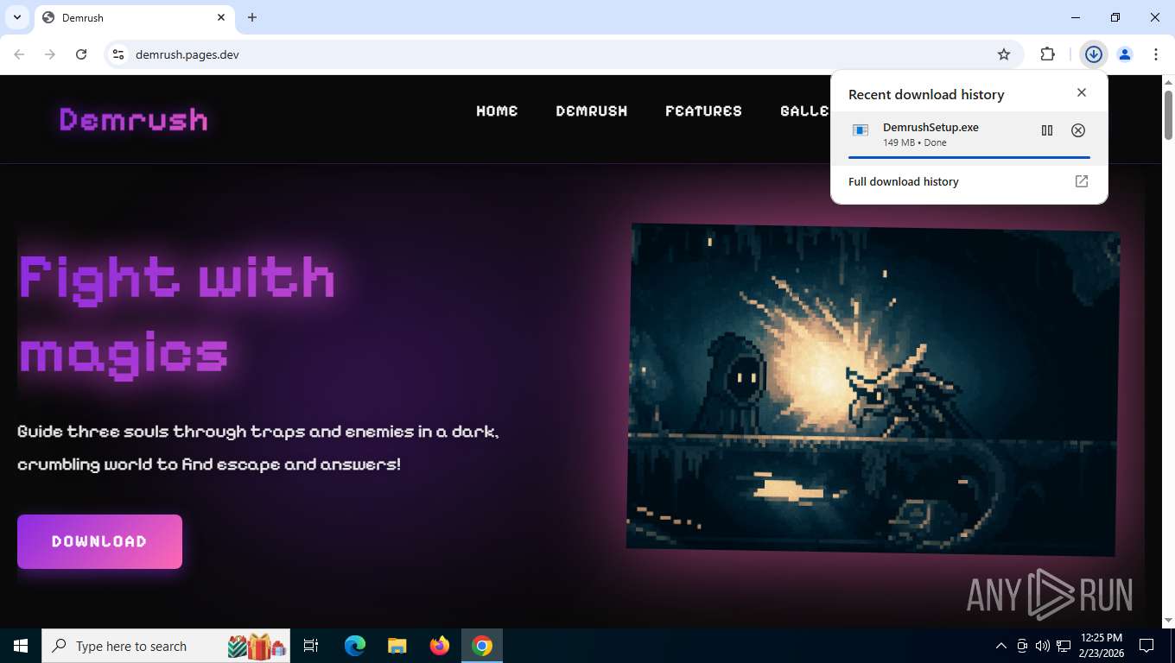1175x663 pixels.
Task: Click the Chrome taskbar icon
Action: click(x=482, y=646)
